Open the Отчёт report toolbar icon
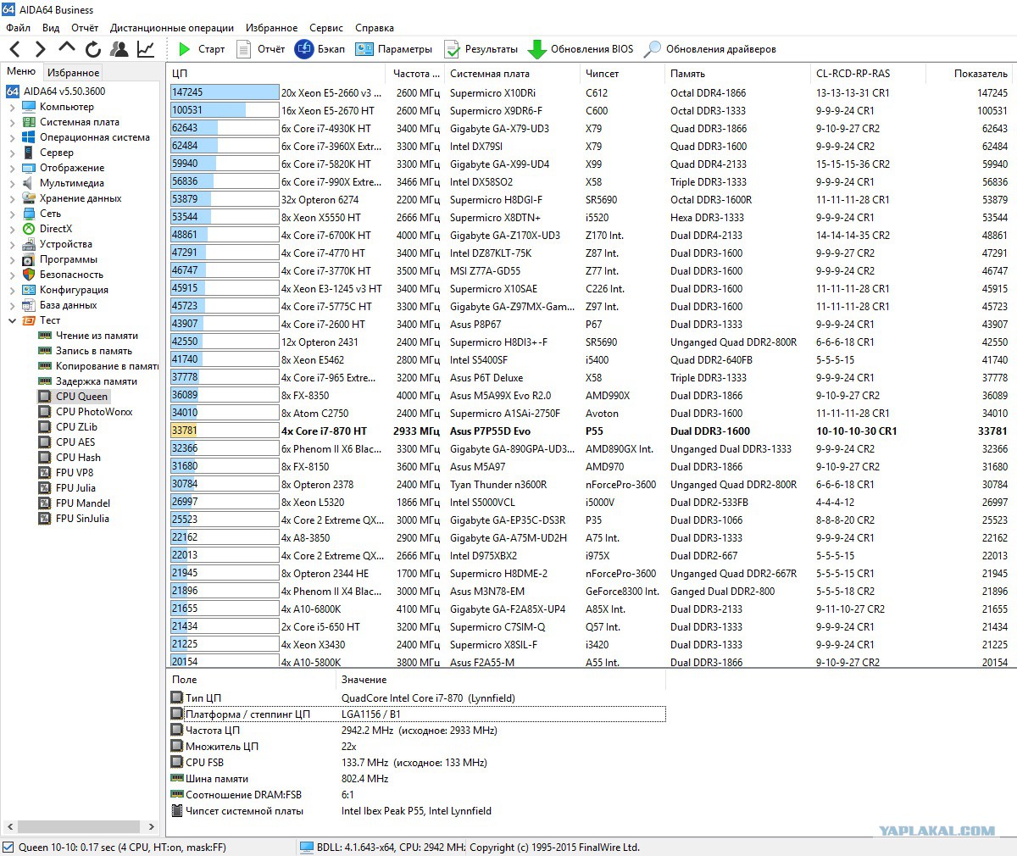This screenshot has width=1017, height=856. click(x=244, y=49)
